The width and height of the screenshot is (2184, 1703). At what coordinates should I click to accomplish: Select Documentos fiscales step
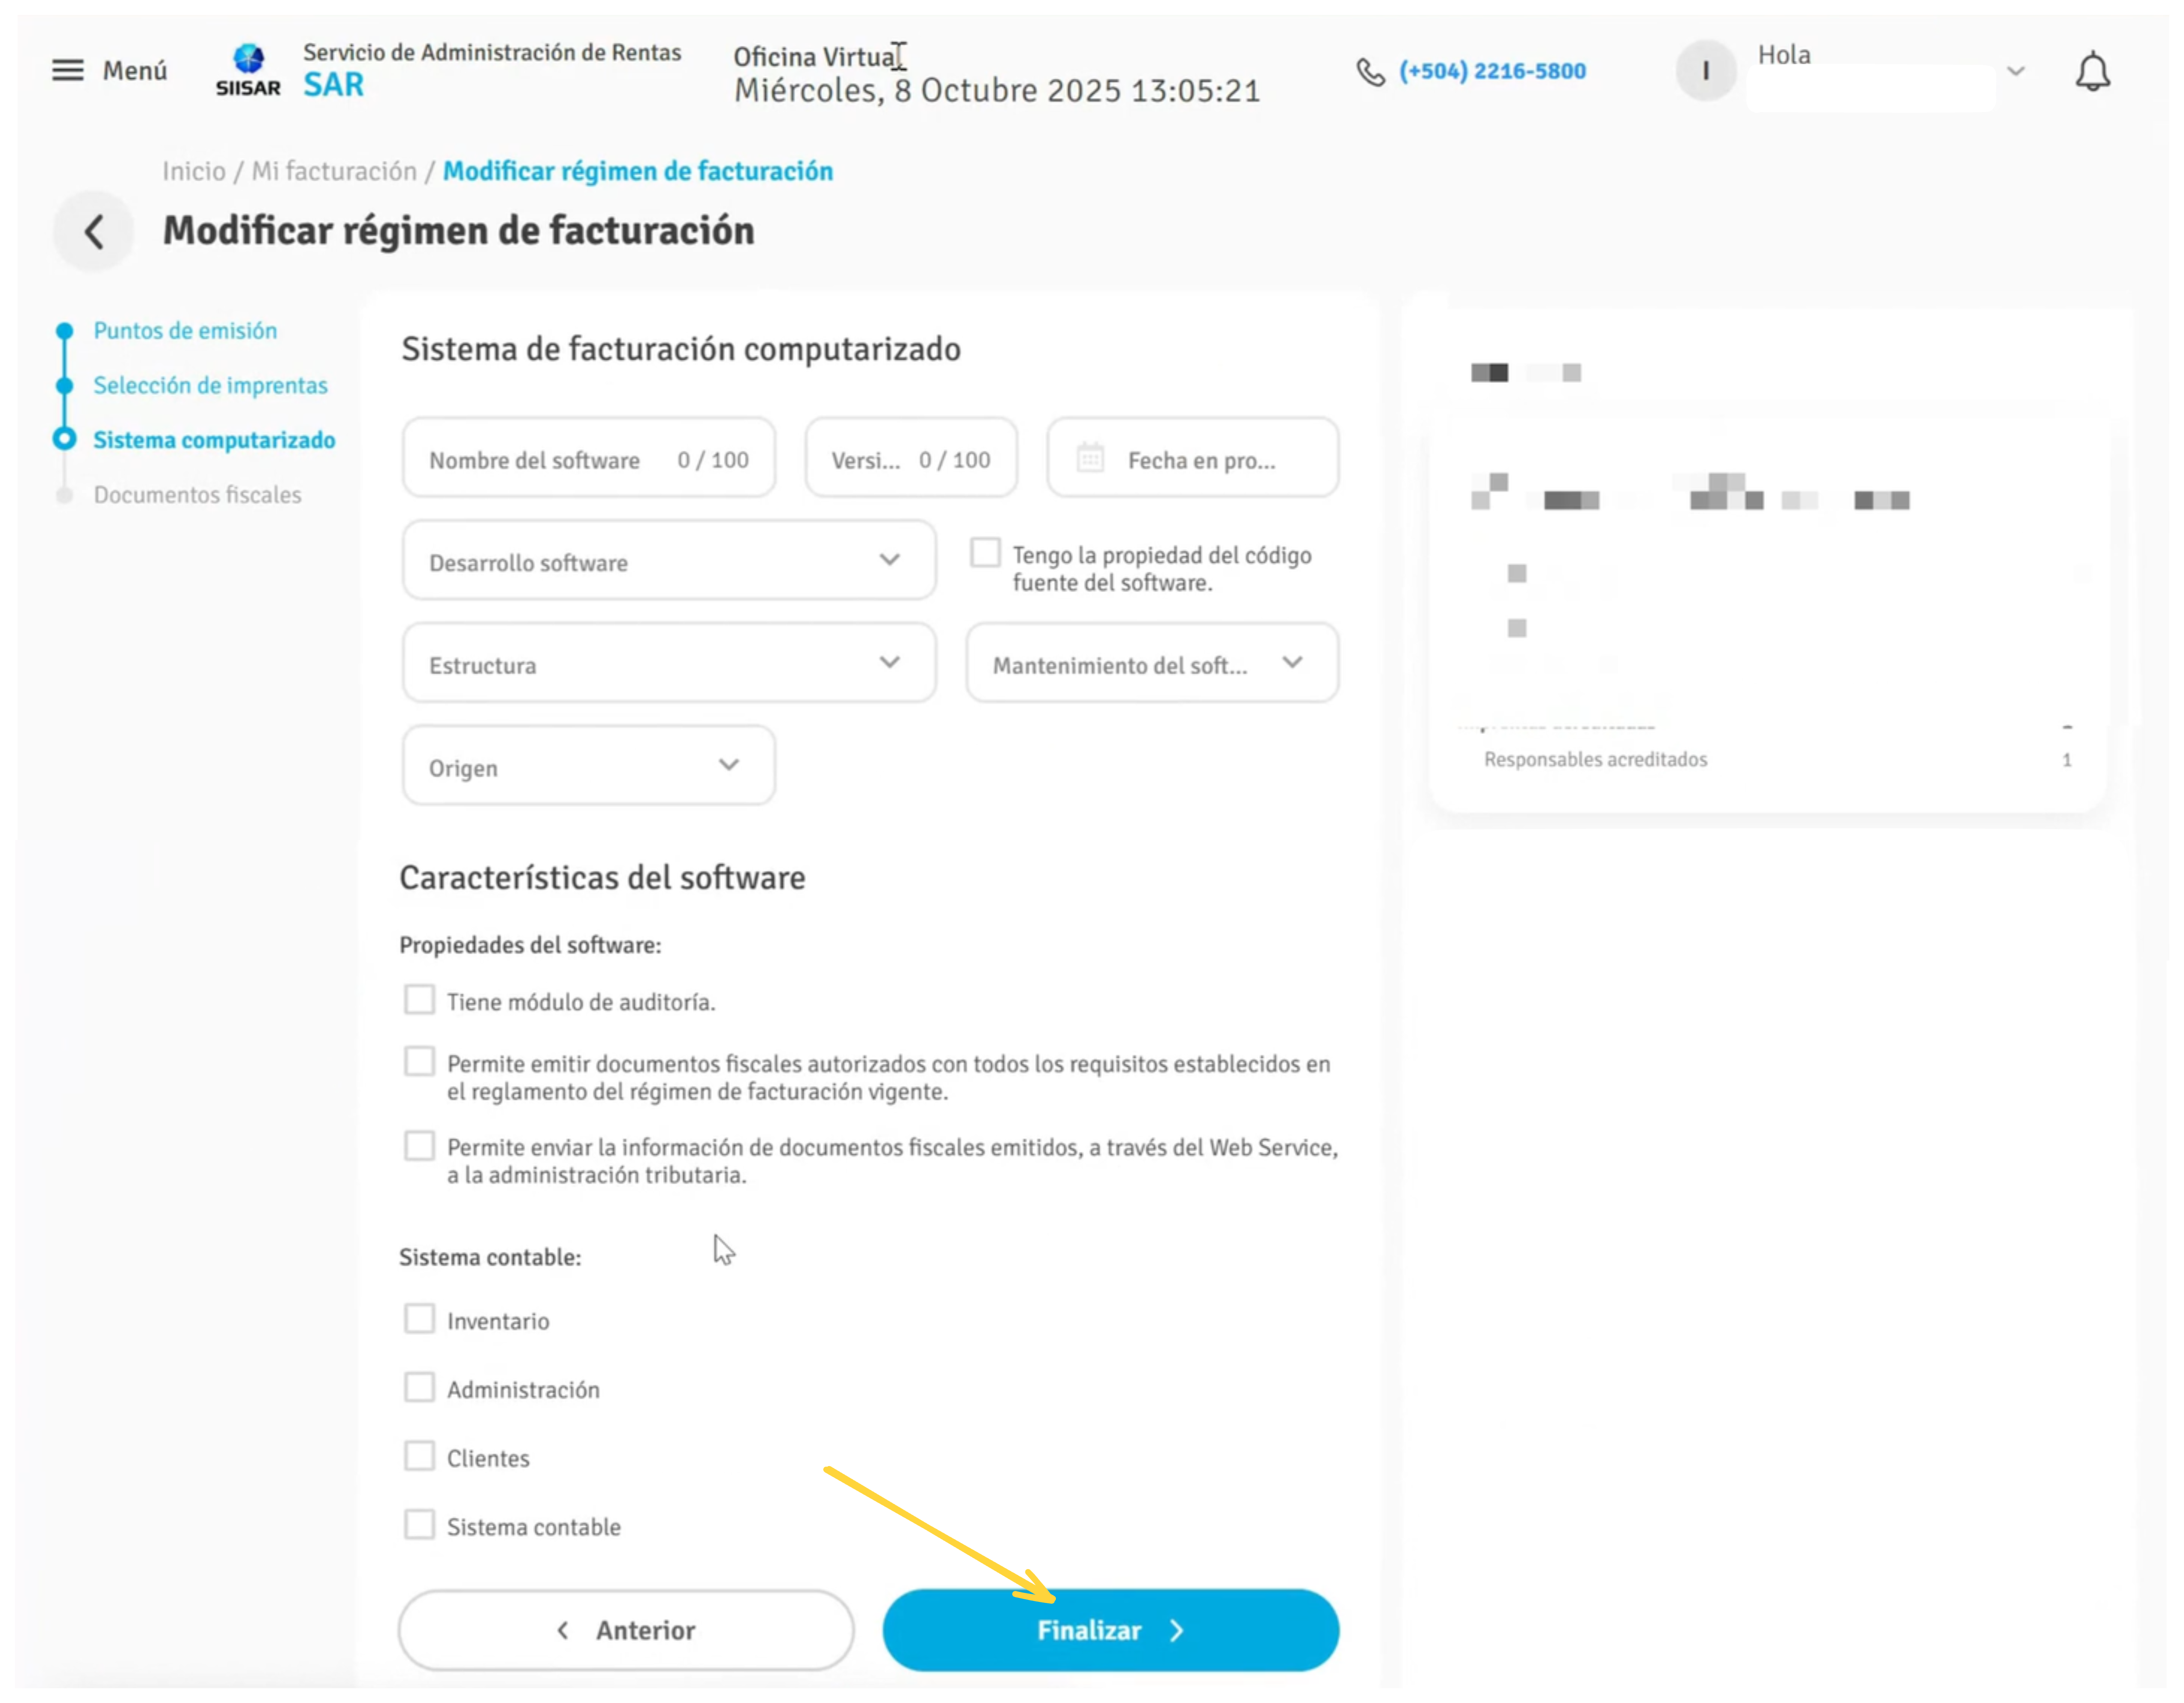click(x=197, y=495)
